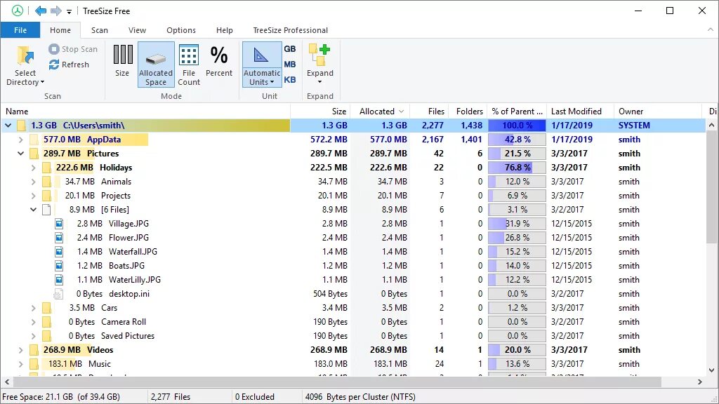Switch mode to Allocated Space
The width and height of the screenshot is (719, 404).
point(156,65)
